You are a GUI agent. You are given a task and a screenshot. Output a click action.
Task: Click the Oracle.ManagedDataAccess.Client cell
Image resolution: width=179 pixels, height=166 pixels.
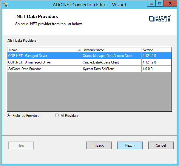[x=112, y=56]
